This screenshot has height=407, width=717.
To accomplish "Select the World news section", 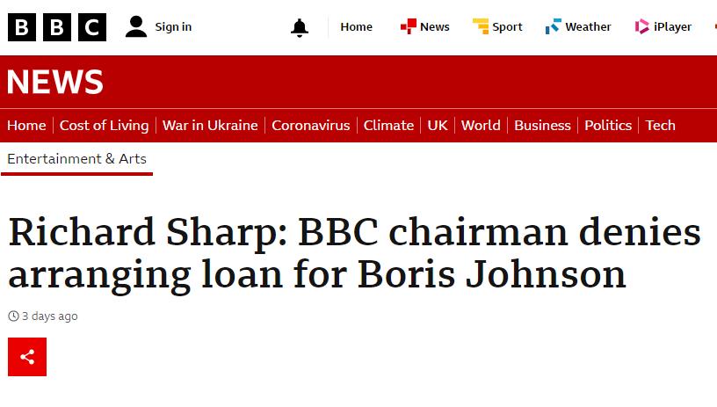I will (481, 125).
